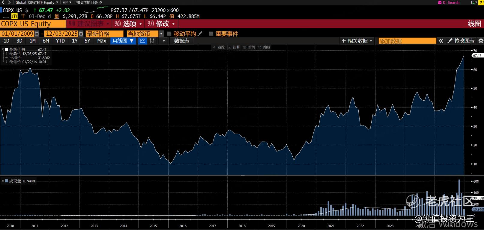Open the start date calendar picker
This screenshot has width=484, height=230.
pos(37,34)
